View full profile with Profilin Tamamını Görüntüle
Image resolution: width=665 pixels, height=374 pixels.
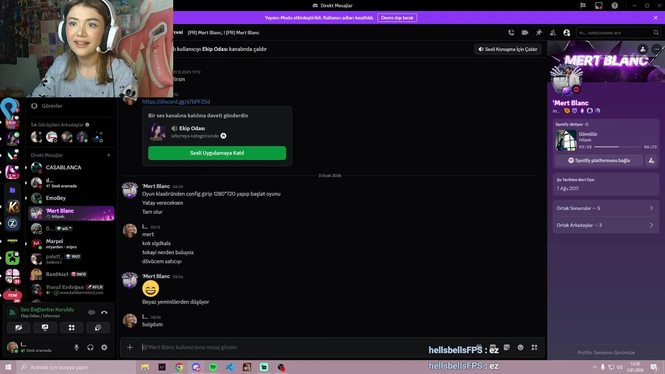point(606,353)
